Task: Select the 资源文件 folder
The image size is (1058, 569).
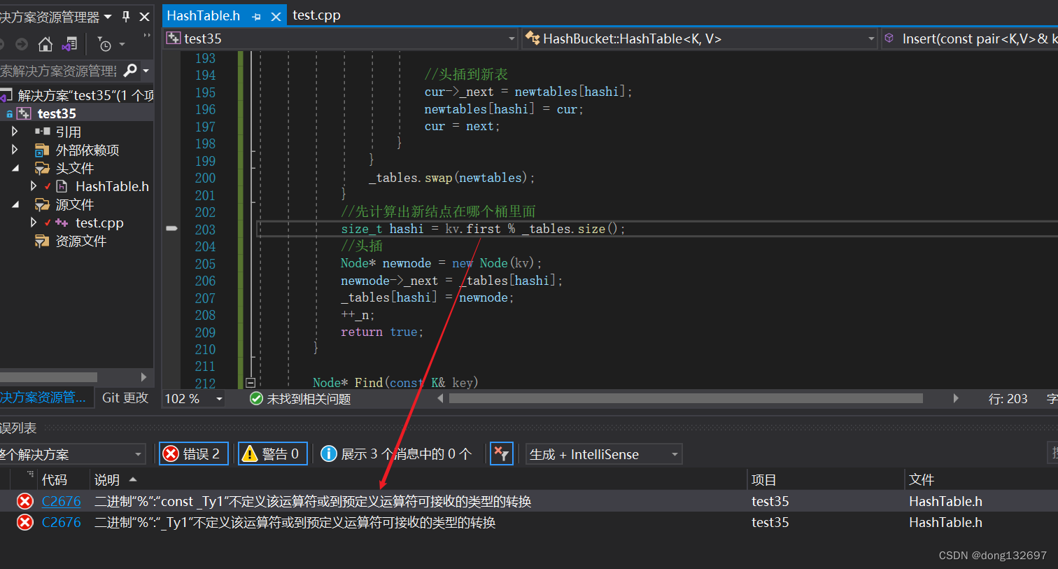Action: pos(80,241)
